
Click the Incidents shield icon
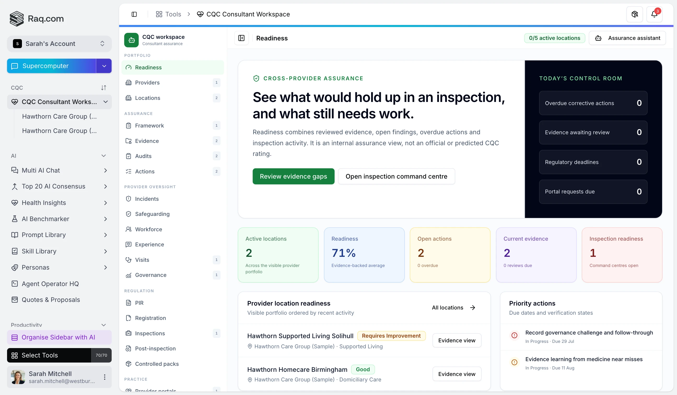(x=129, y=199)
